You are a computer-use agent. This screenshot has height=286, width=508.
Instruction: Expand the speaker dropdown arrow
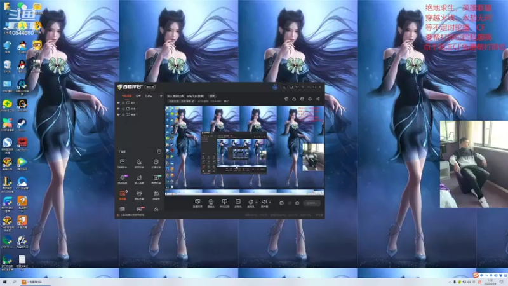pos(270,203)
